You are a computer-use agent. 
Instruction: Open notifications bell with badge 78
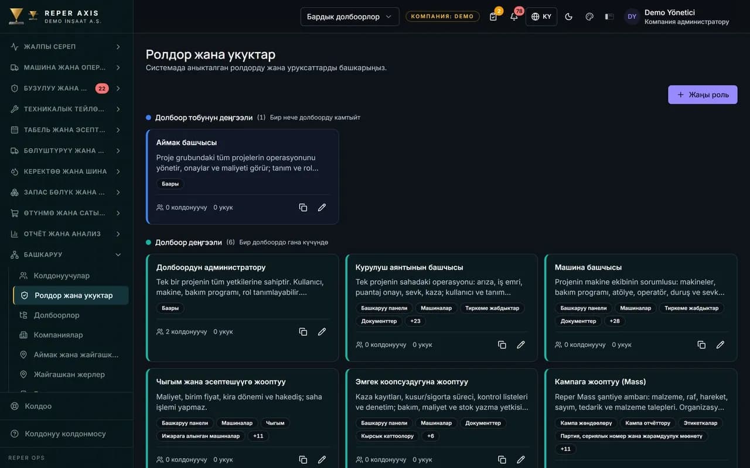coord(514,16)
